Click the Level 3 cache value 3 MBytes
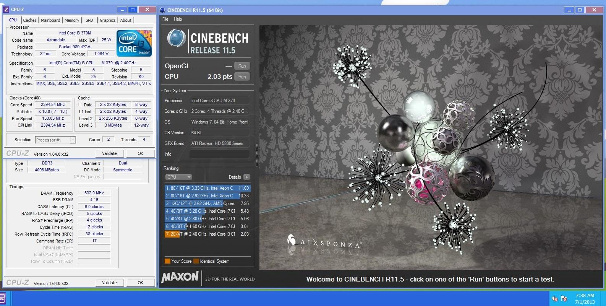This screenshot has width=606, height=306. (x=113, y=125)
